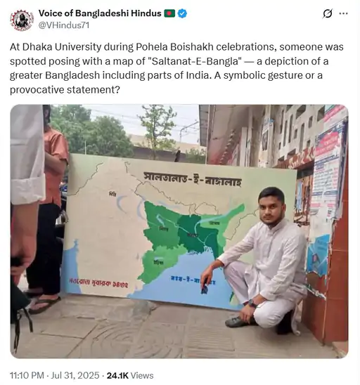
Task: Click the Bangladesh flag emoji
Action: coord(169,13)
